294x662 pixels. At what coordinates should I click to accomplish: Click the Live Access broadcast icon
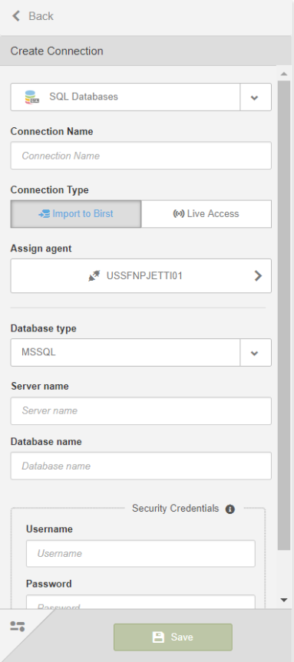(x=179, y=214)
